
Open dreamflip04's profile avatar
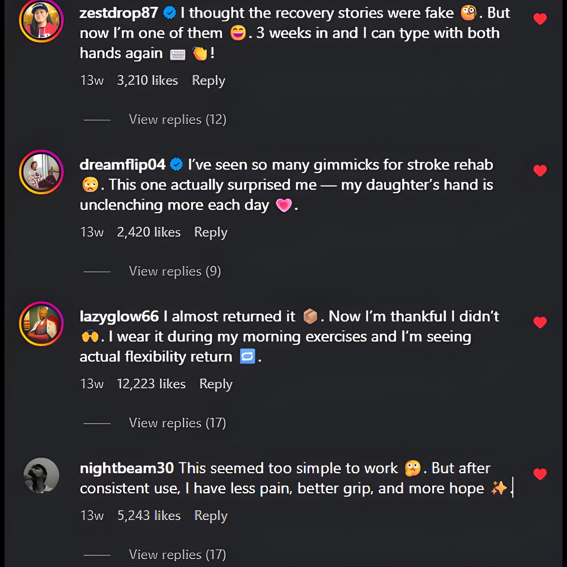pyautogui.click(x=41, y=172)
